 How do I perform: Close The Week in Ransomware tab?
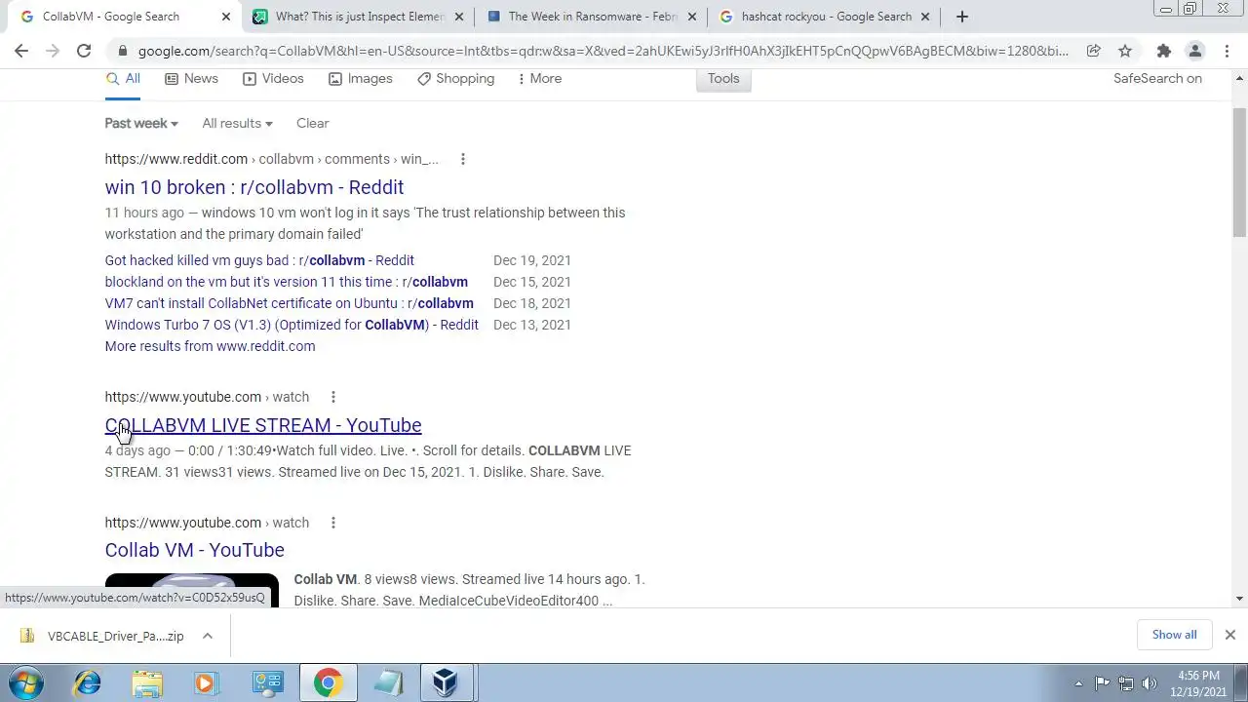click(x=691, y=17)
